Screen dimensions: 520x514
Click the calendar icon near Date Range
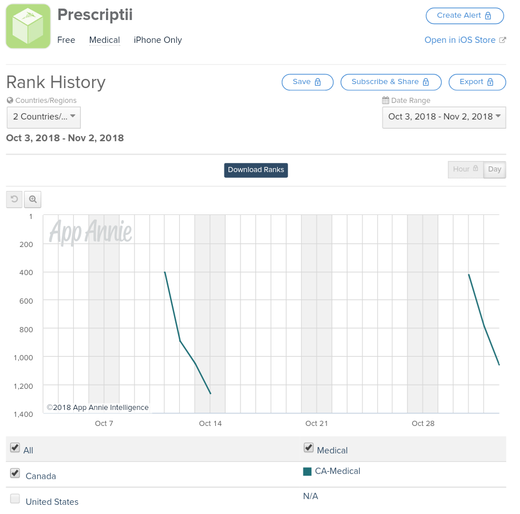[385, 101]
